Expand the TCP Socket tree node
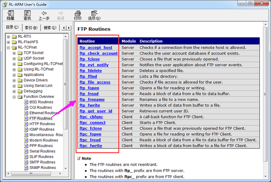This screenshot has height=182, width=271. (x=14, y=53)
